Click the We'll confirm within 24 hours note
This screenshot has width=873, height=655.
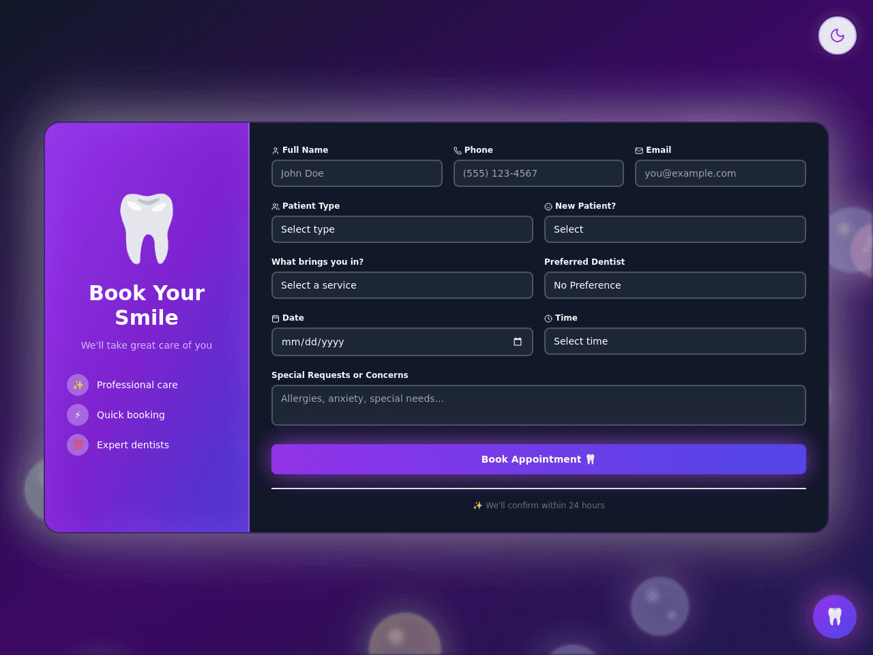[539, 506]
